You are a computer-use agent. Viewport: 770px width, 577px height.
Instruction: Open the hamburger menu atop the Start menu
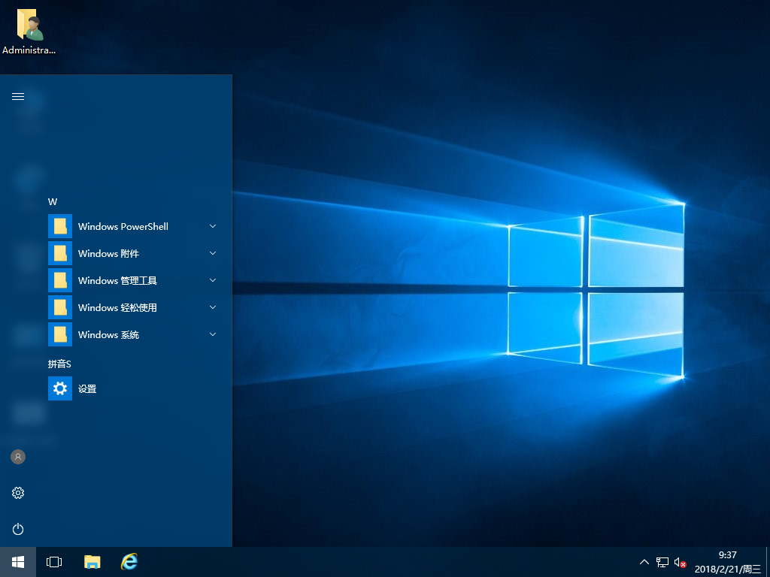(17, 96)
